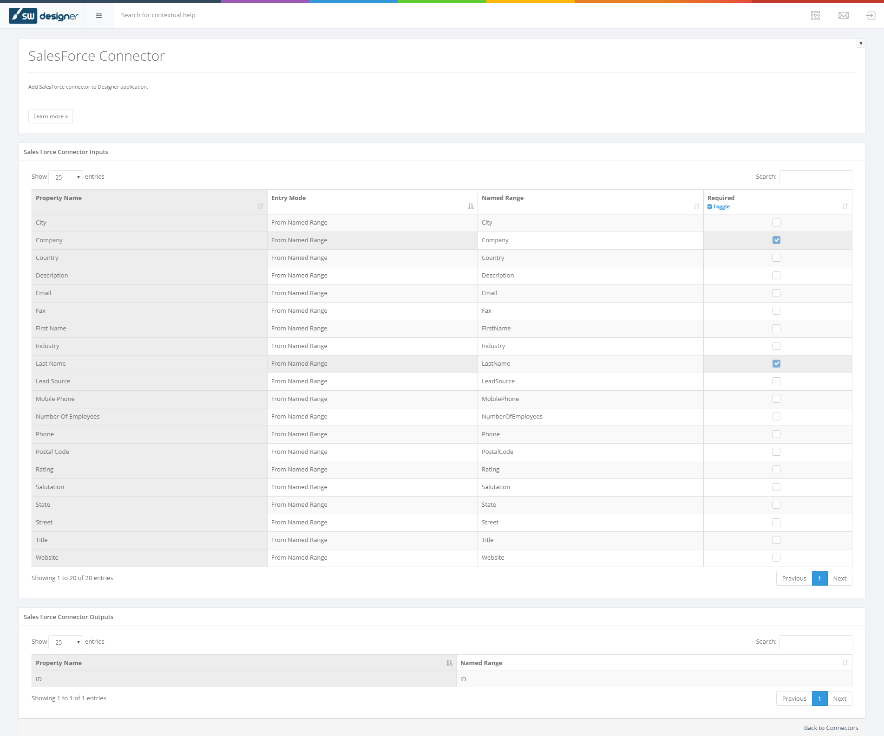Click the logout exit icon
Screen dimensions: 884x736
(x=871, y=16)
